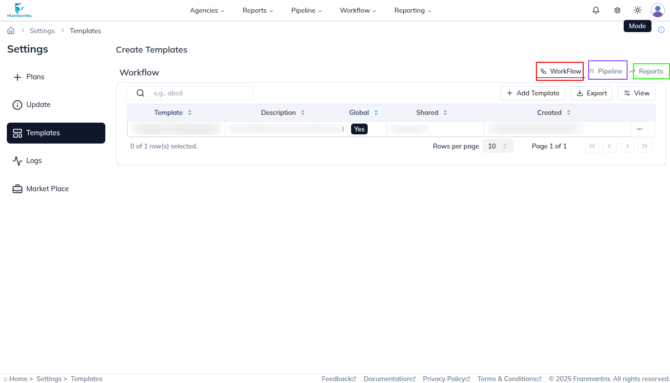
Task: Open row actions three-dot menu
Action: click(x=639, y=129)
